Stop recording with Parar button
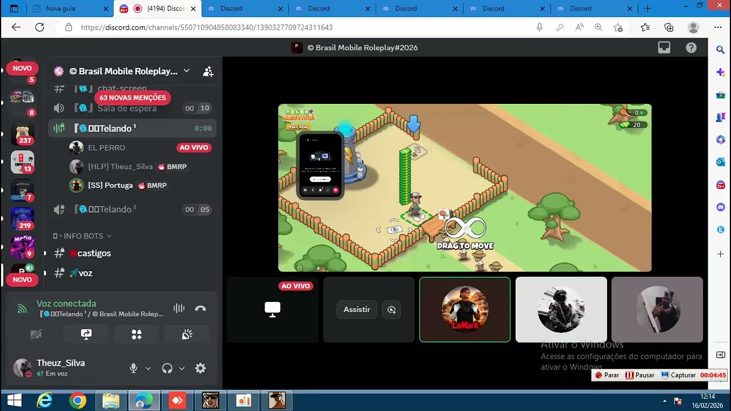The image size is (731, 411). point(608,375)
